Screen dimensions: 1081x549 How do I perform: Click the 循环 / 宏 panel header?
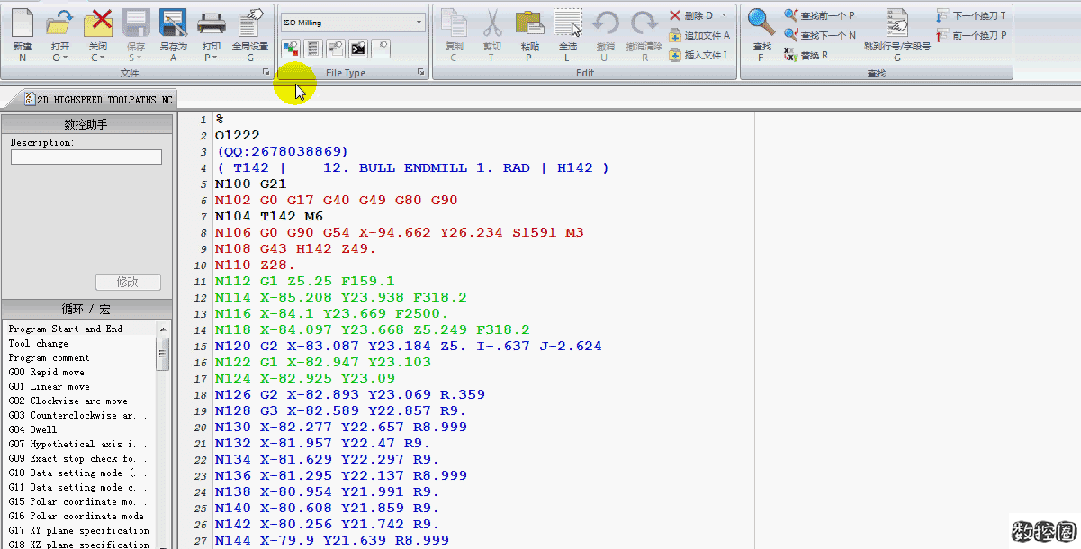(86, 309)
